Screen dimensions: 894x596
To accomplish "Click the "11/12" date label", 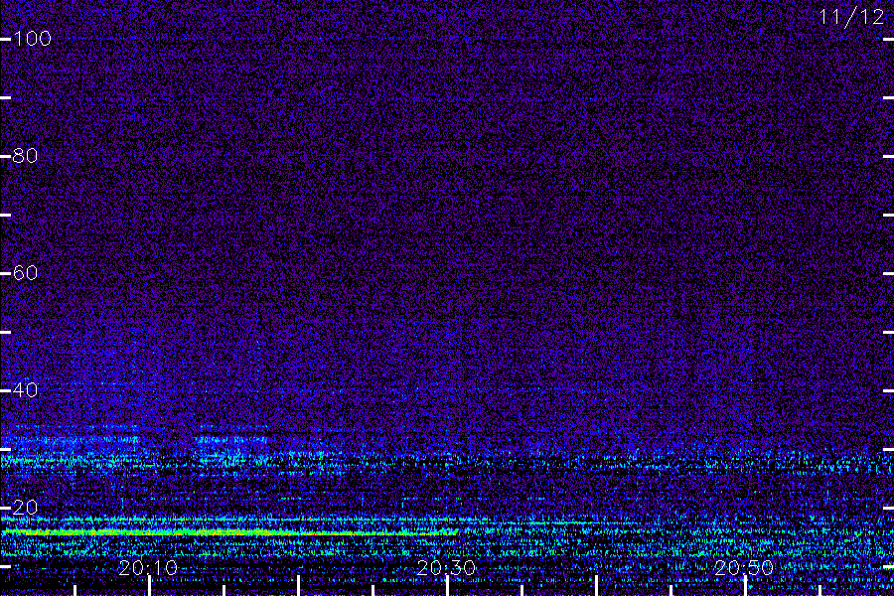I will point(852,17).
